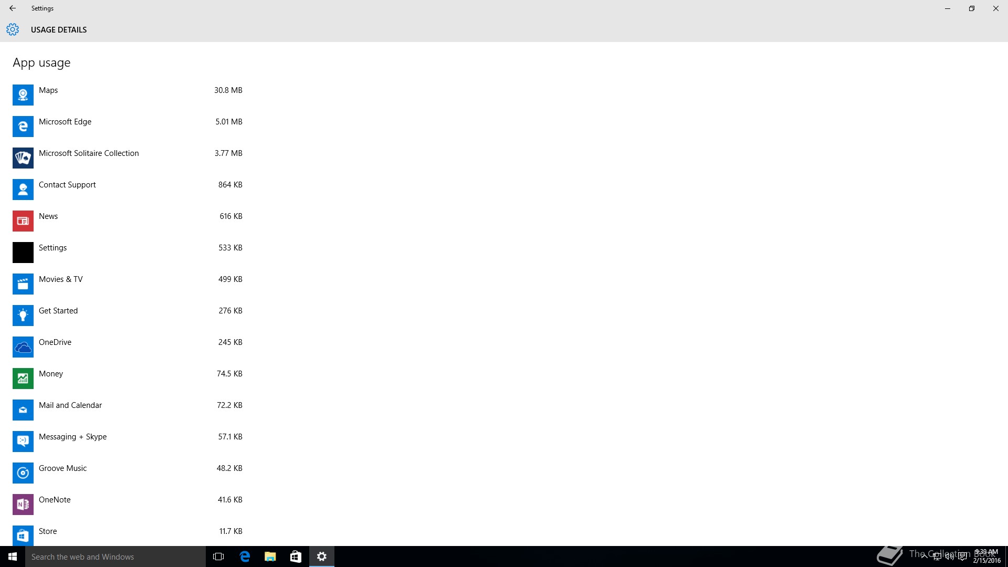
Task: Click the "Store" name in app list
Action: click(48, 531)
